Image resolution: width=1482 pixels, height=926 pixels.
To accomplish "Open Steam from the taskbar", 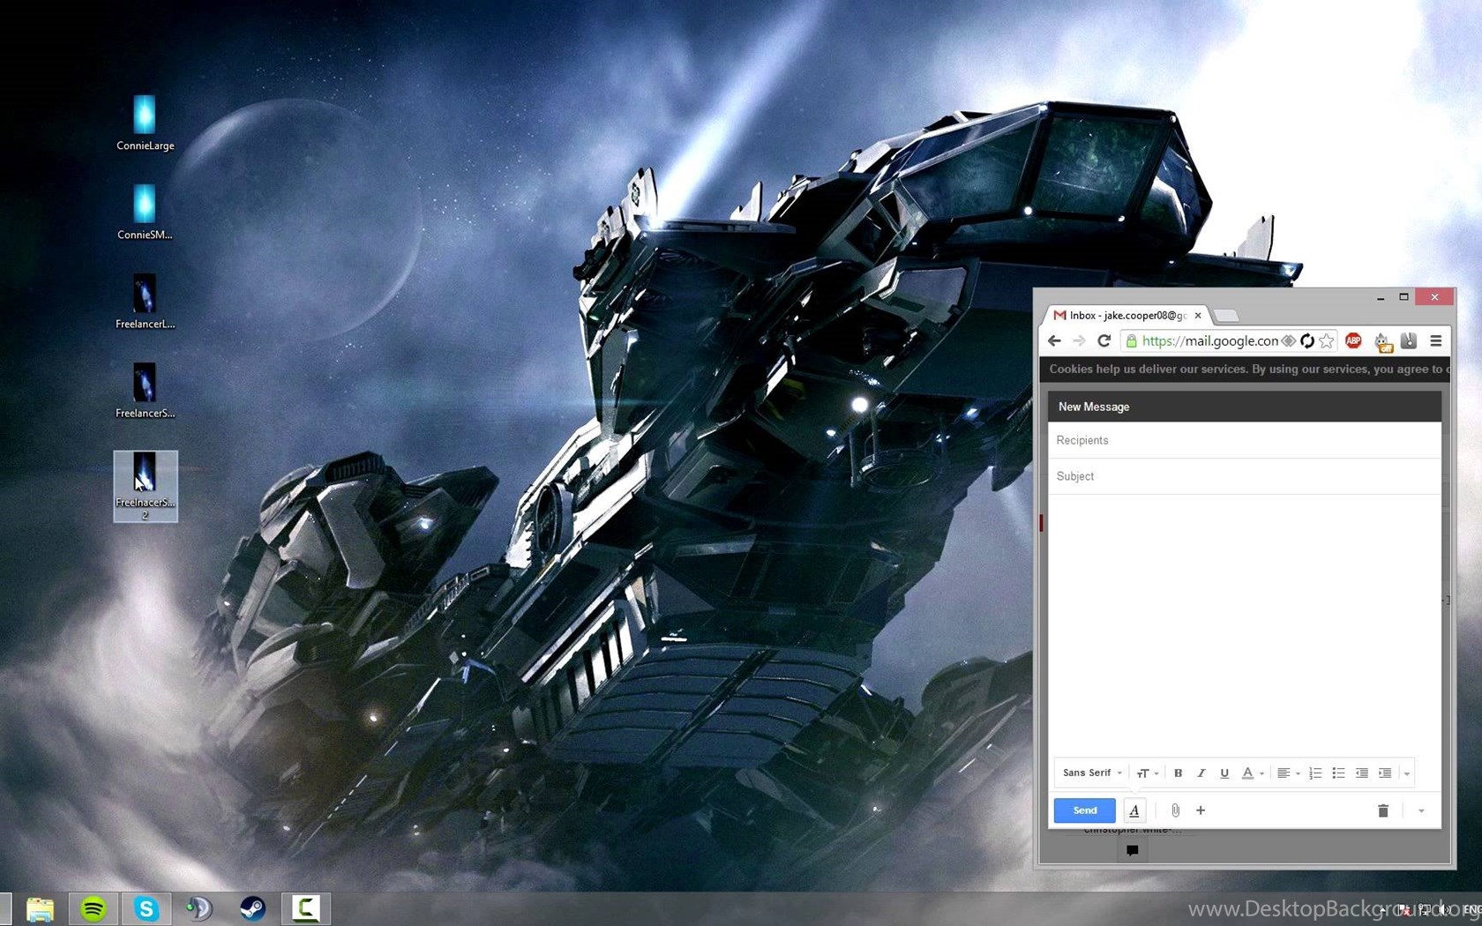I will pyautogui.click(x=252, y=908).
